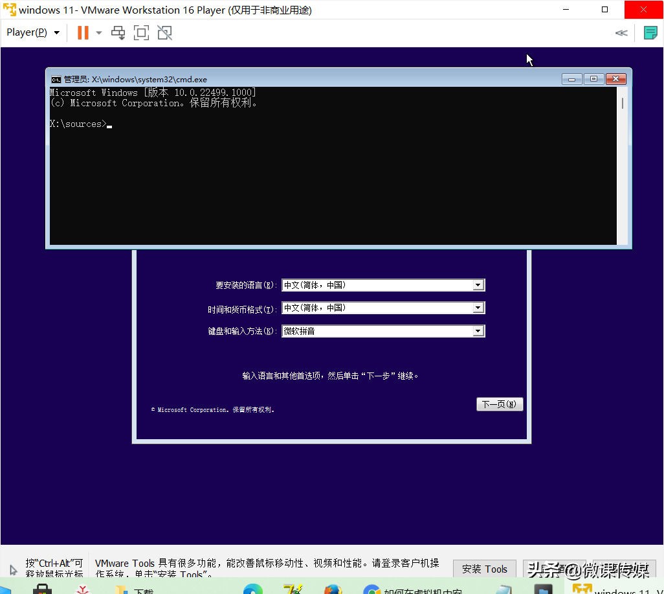This screenshot has height=594, width=664.
Task: Click the 下一页 next button
Action: point(499,404)
